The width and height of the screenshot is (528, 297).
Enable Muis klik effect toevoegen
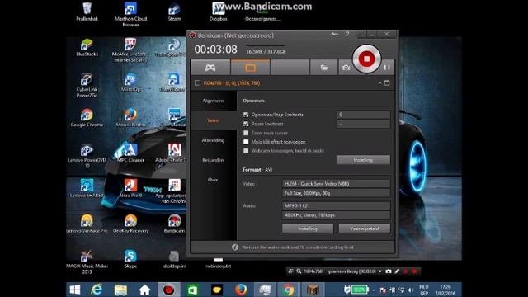(246, 142)
